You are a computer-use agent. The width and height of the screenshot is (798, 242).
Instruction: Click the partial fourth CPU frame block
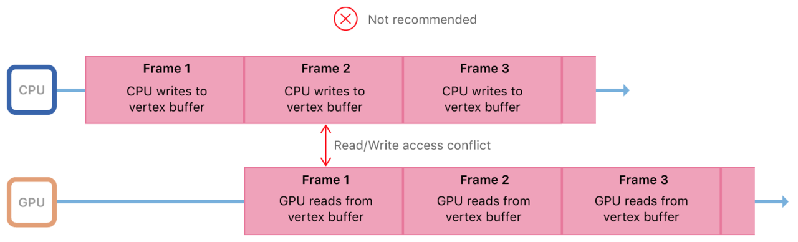579,90
